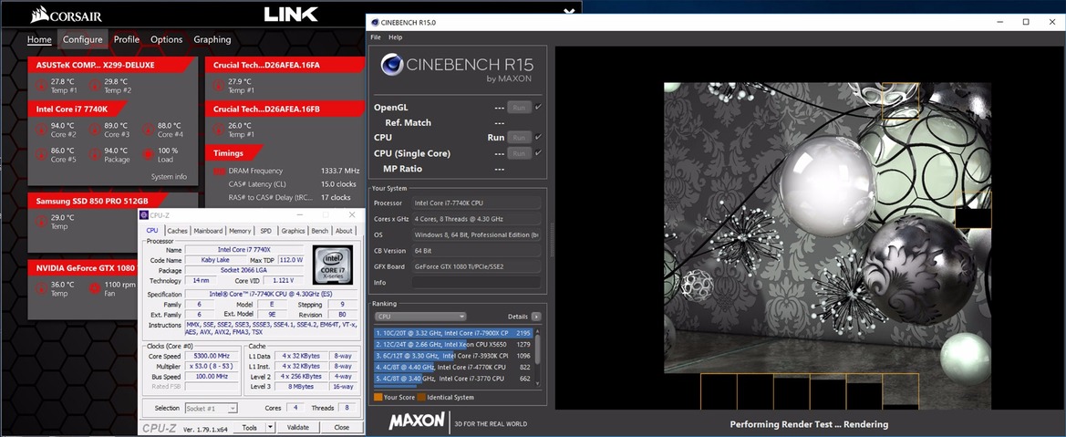Image resolution: width=1066 pixels, height=437 pixels.
Task: Click the Validate button in CPU-Z
Action: 298,428
